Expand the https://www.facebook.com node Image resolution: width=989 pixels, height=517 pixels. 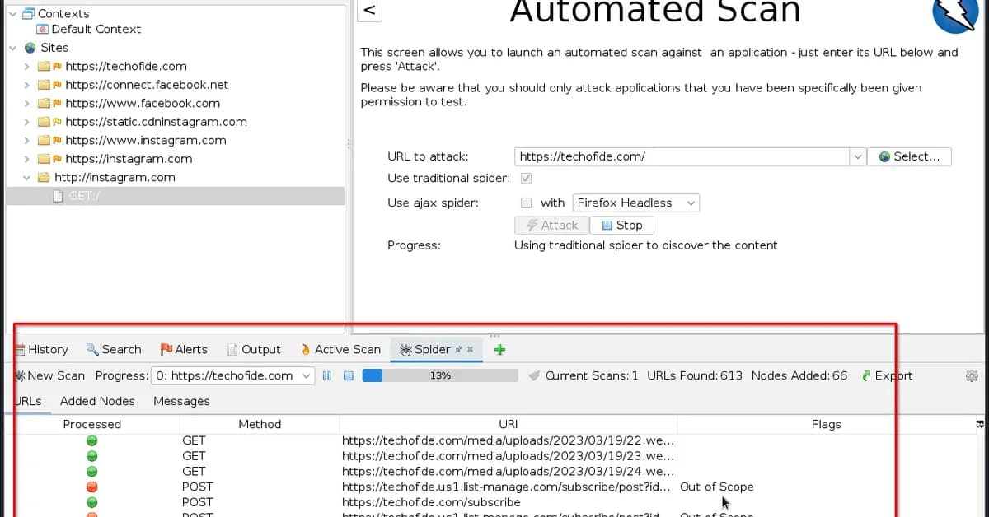click(x=26, y=104)
